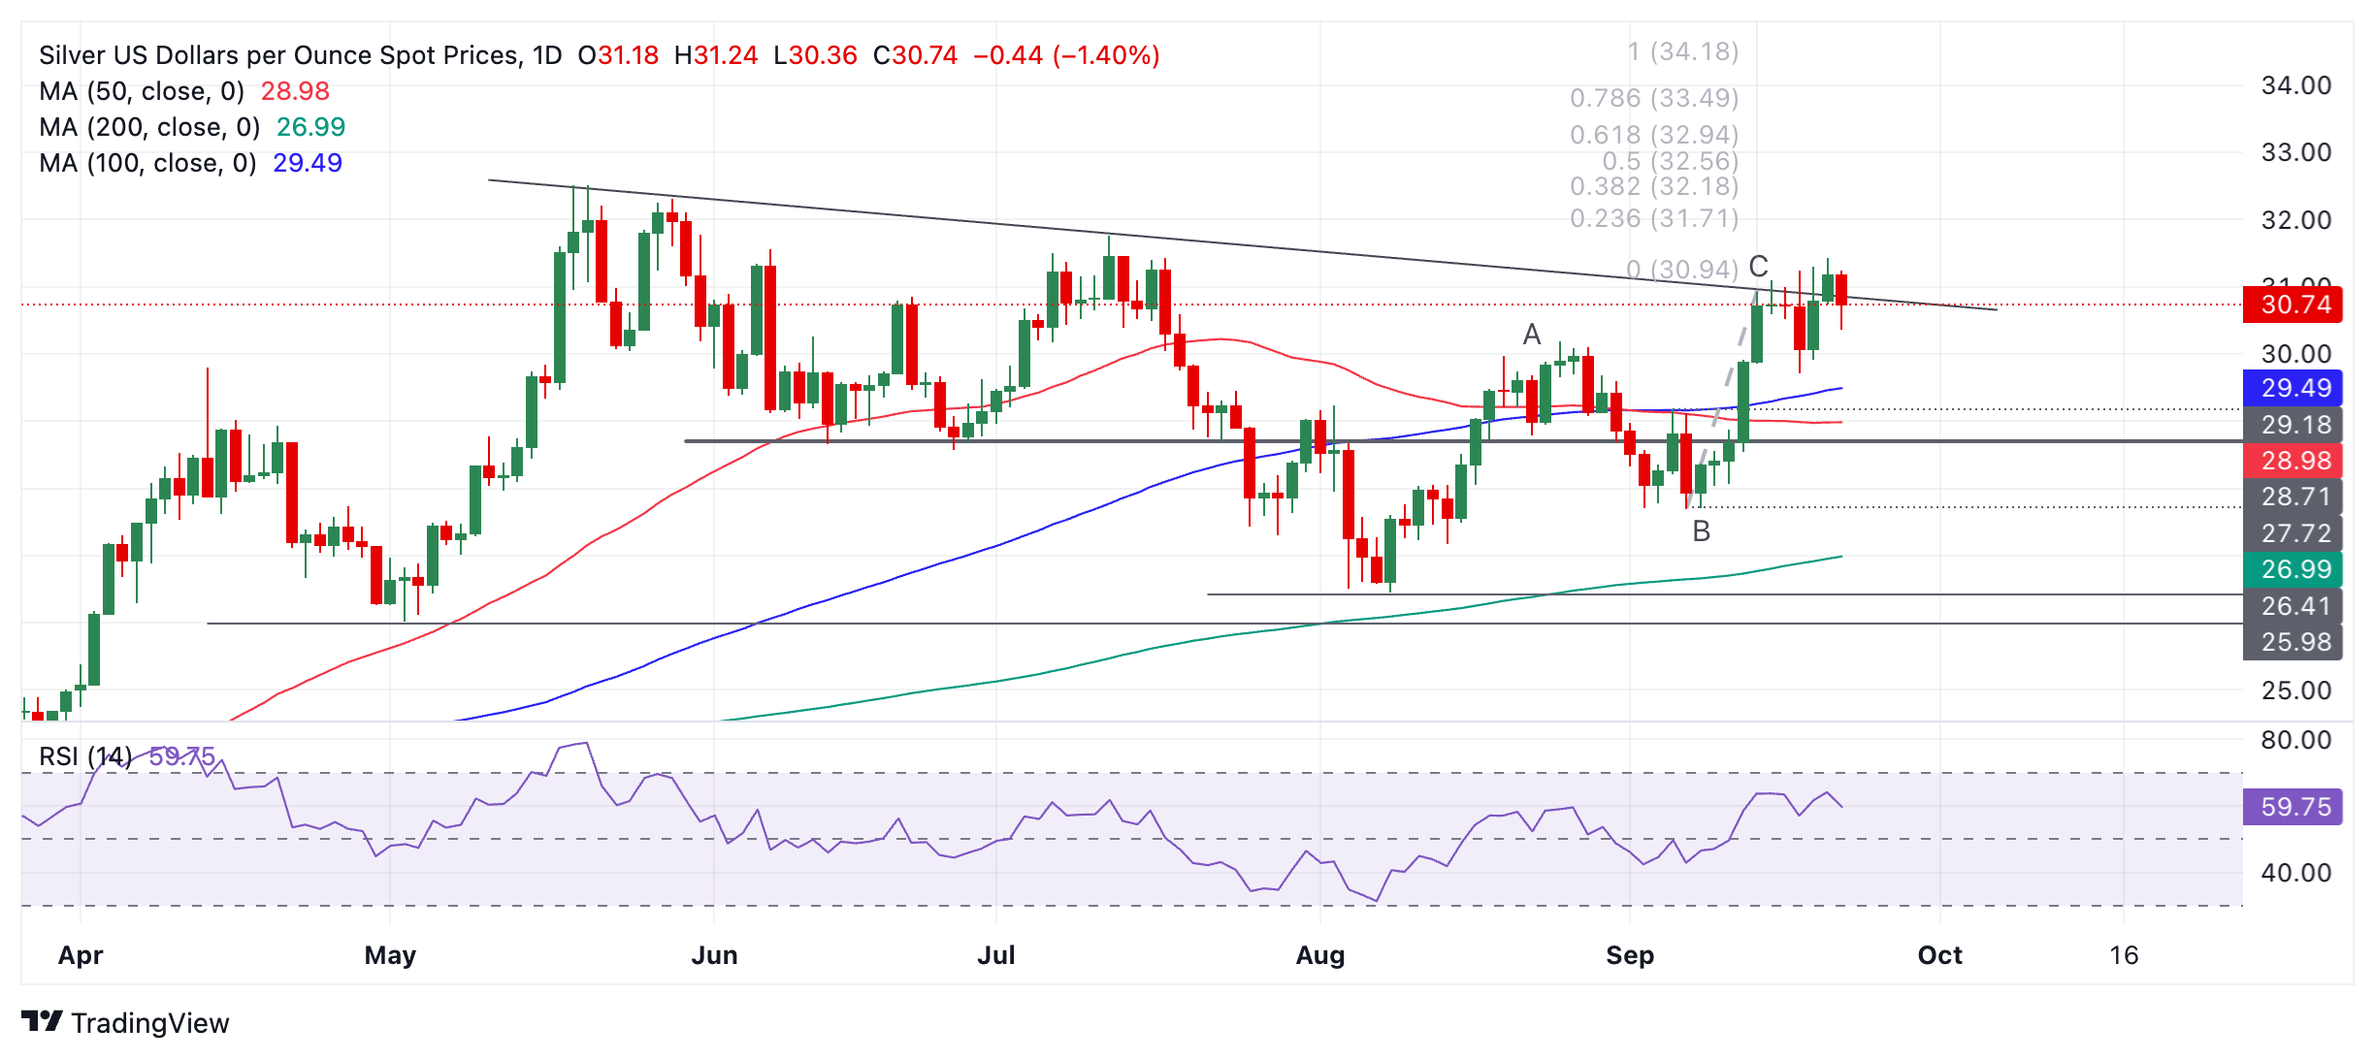Click the 34.00 label on price axis
Viewport: 2375px width, 1059px height.
pyautogui.click(x=2295, y=85)
